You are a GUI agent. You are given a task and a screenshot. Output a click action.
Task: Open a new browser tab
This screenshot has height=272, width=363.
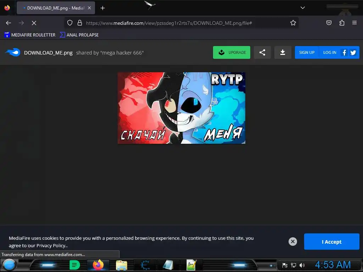coord(102,8)
